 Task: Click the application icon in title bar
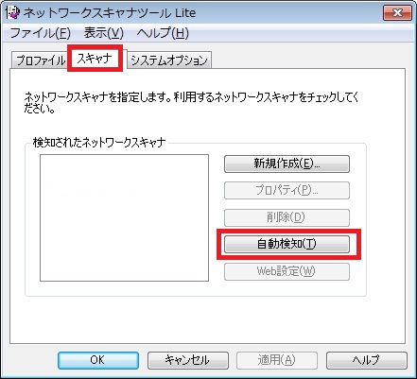coord(12,12)
